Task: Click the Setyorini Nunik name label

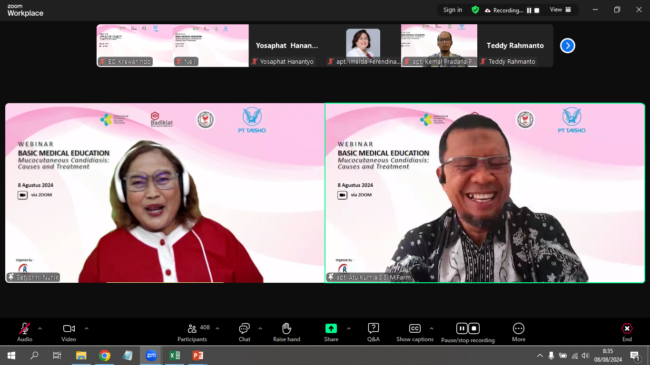Action: point(33,277)
